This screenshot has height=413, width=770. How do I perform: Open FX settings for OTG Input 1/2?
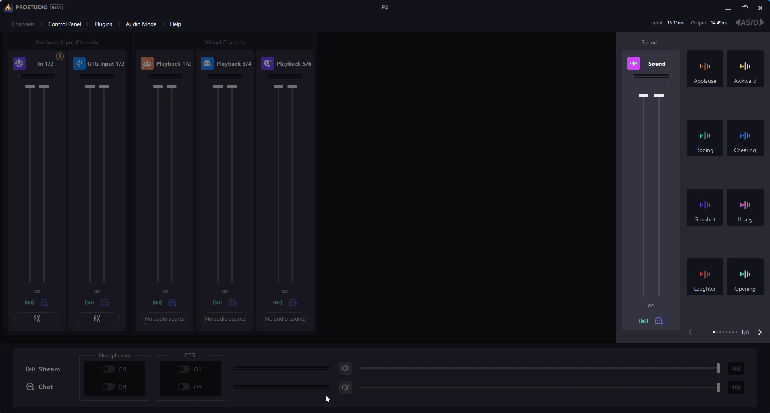[97, 319]
